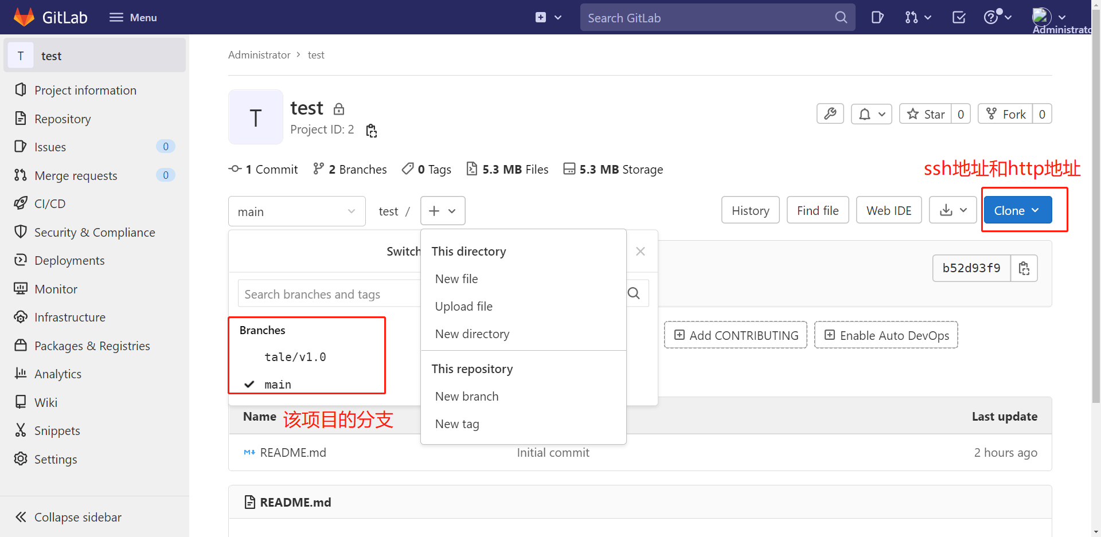Open the Clone dropdown
This screenshot has height=537, width=1101.
pyautogui.click(x=1017, y=210)
